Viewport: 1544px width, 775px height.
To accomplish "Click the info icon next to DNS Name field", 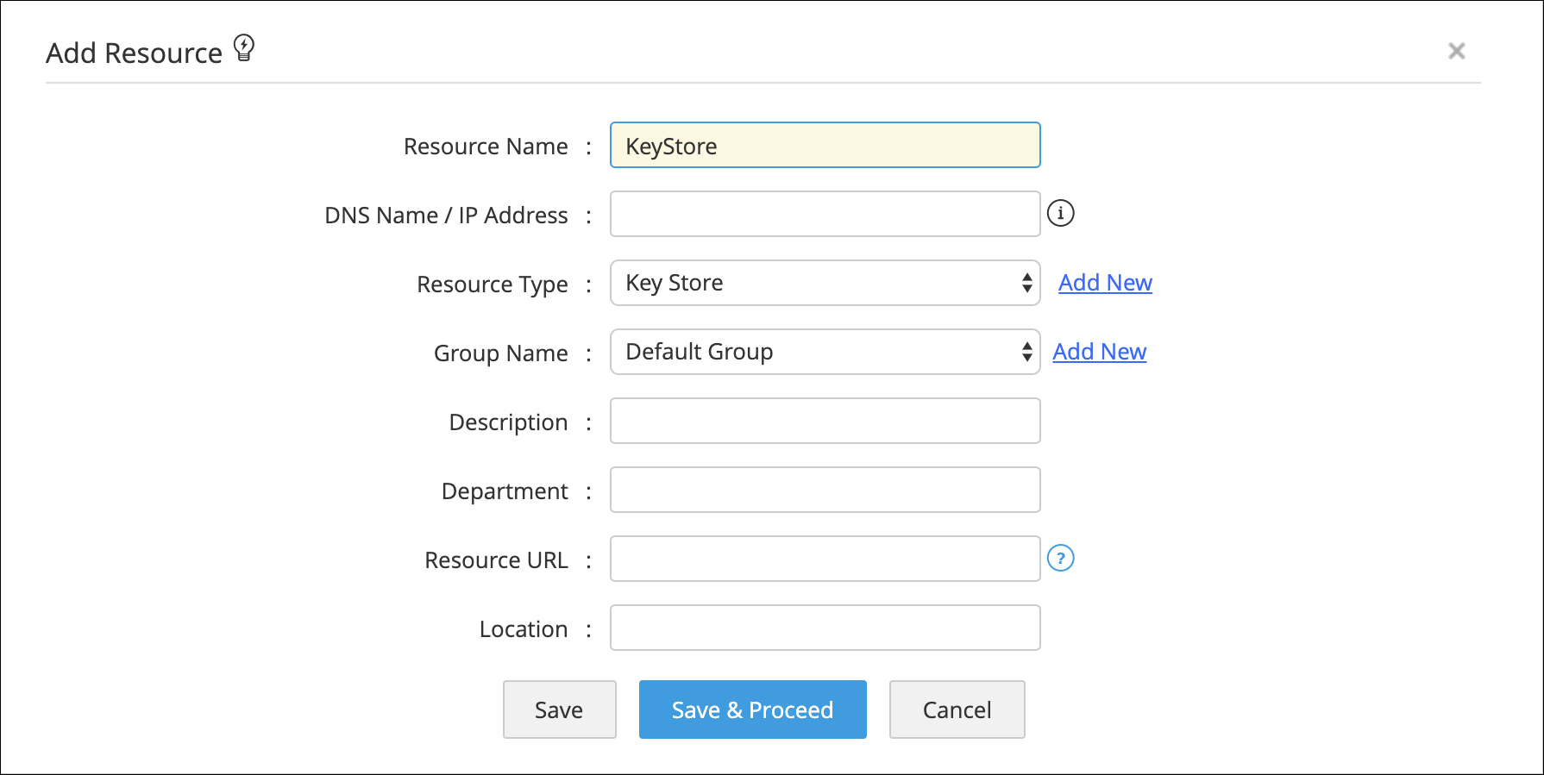I will [x=1060, y=213].
